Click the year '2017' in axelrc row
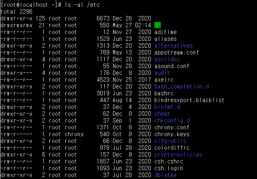The width and height of the screenshot is (257, 179). pos(145,80)
